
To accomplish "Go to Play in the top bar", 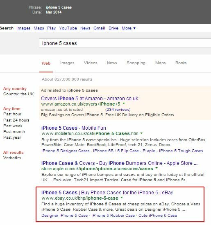I will coord(52,28).
